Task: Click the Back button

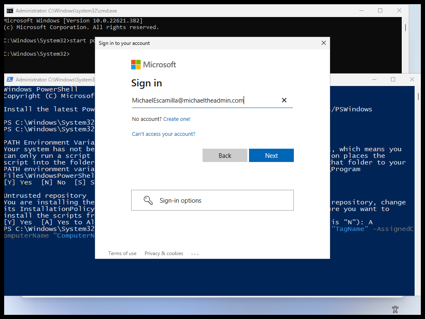Action: pyautogui.click(x=225, y=155)
